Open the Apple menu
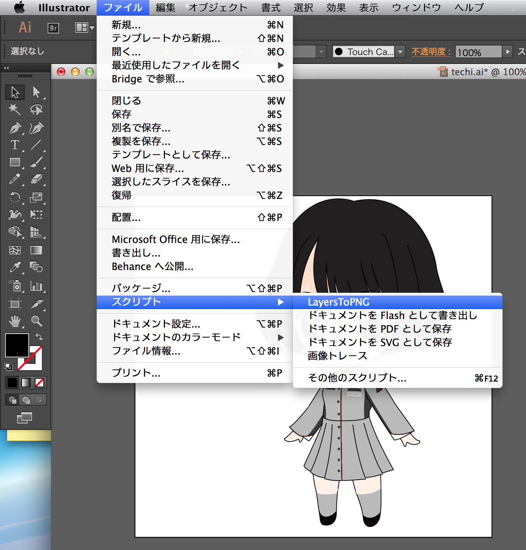Image resolution: width=526 pixels, height=550 pixels. click(x=20, y=7)
